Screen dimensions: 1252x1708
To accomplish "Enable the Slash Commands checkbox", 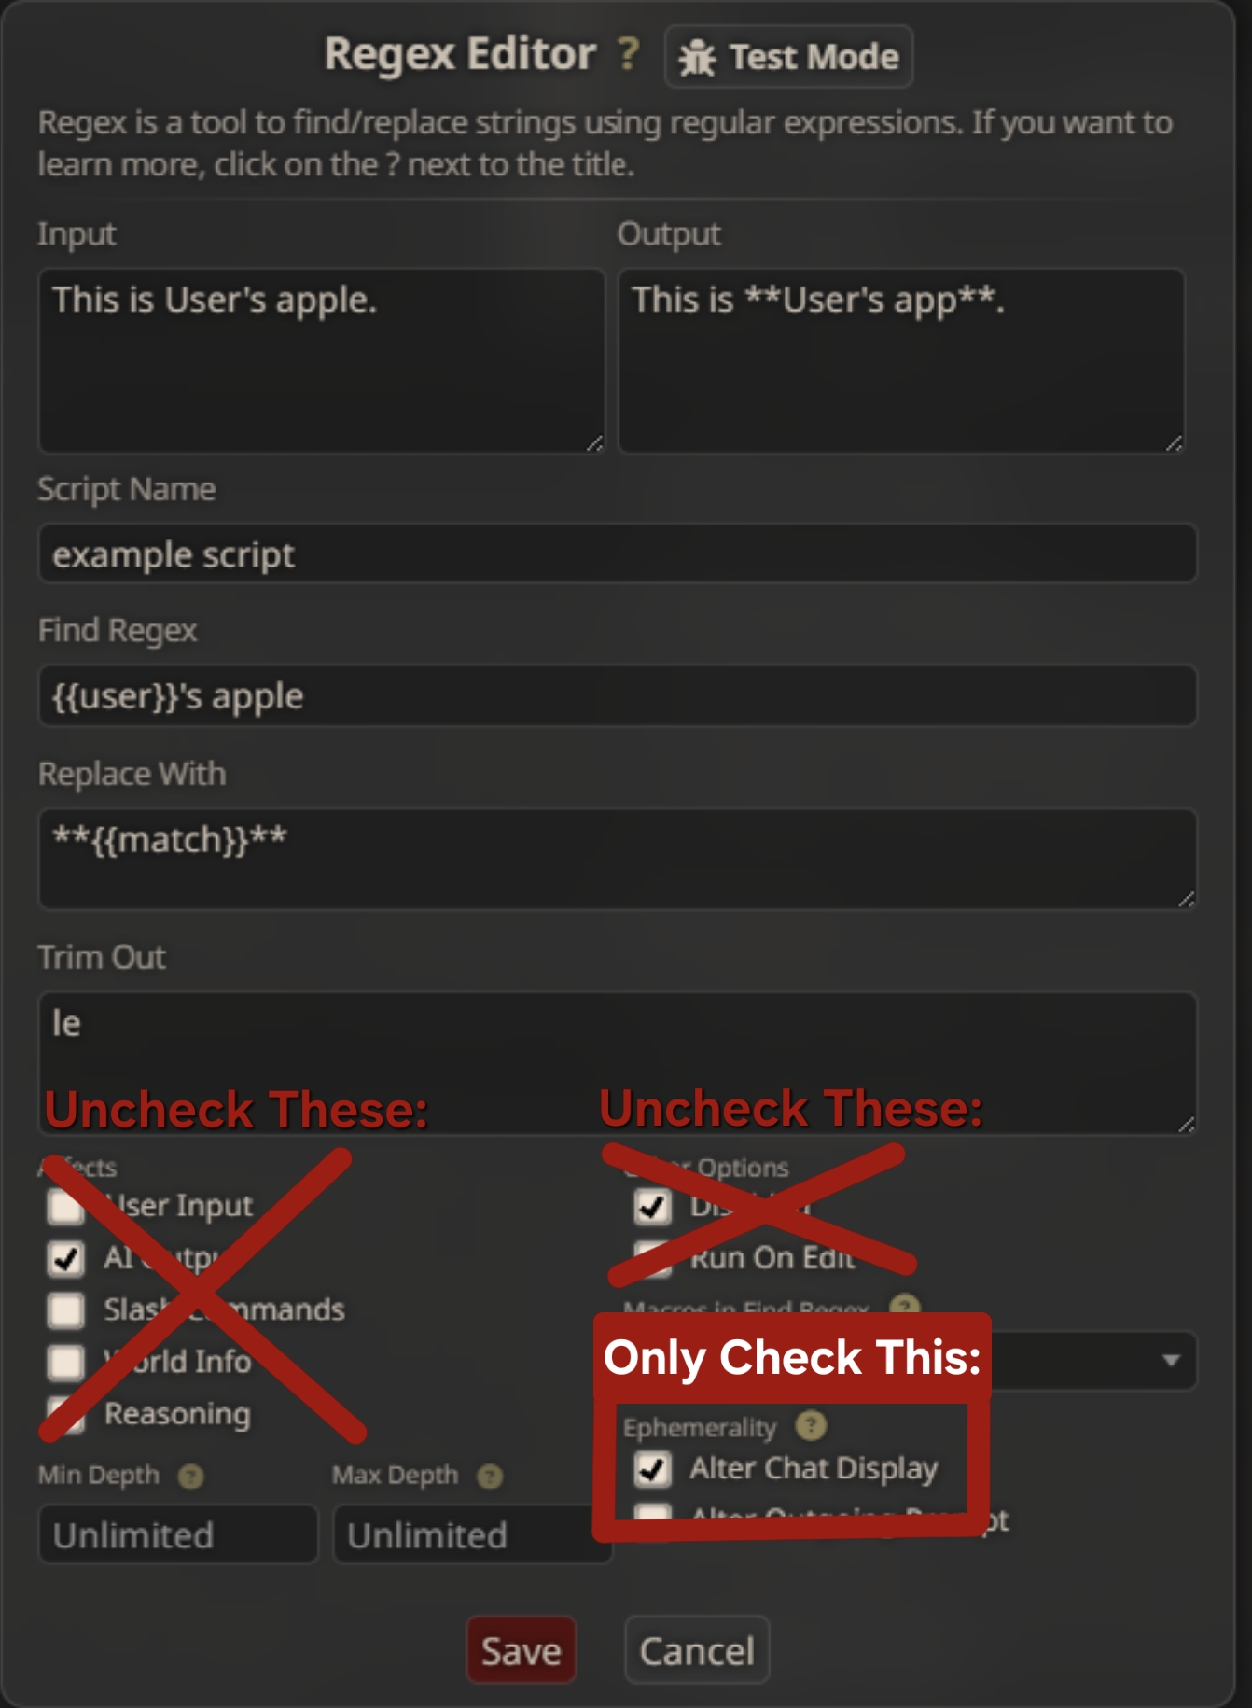I will pos(65,1309).
